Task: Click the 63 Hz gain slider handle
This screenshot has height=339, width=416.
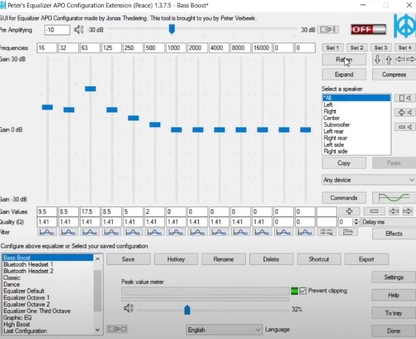Action: pyautogui.click(x=90, y=88)
